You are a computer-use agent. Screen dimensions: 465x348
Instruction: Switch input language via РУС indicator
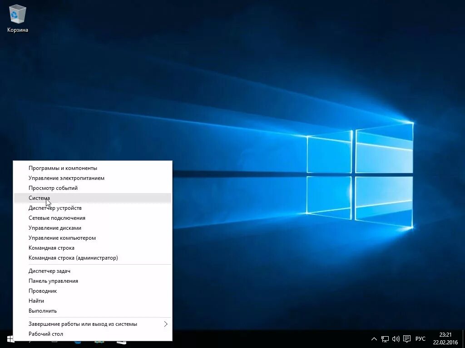(420, 339)
